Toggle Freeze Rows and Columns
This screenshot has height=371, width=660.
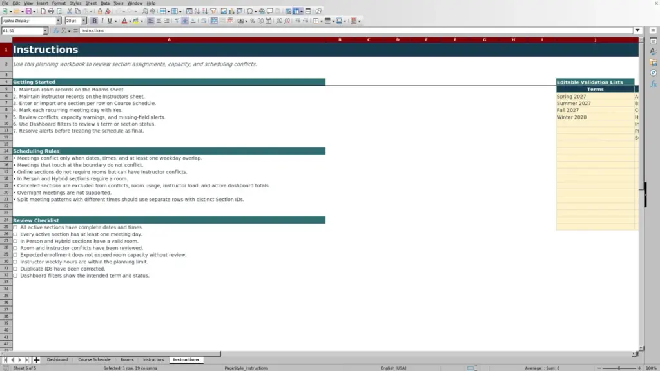tap(296, 12)
